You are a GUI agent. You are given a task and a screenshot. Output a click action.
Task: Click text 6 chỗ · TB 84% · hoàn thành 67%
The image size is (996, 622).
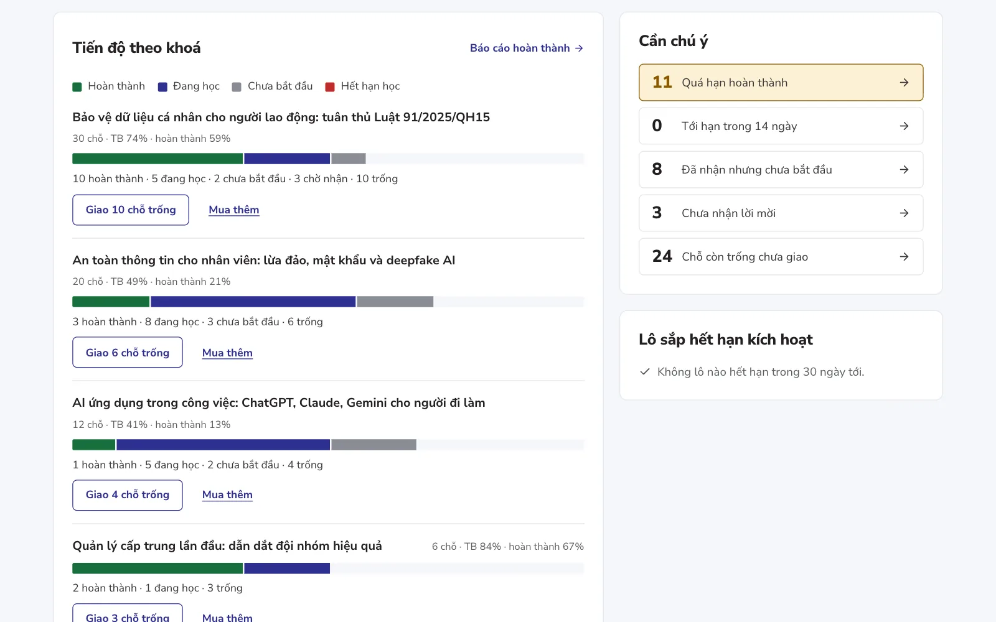pyautogui.click(x=508, y=547)
